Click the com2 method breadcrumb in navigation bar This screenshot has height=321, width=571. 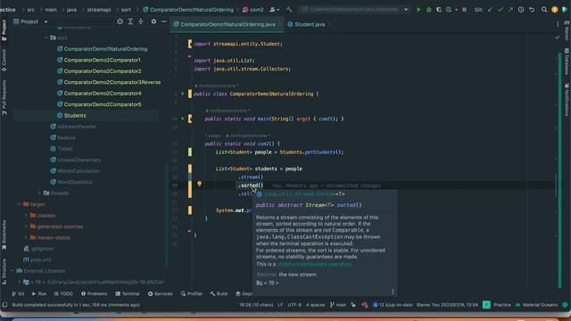(253, 10)
